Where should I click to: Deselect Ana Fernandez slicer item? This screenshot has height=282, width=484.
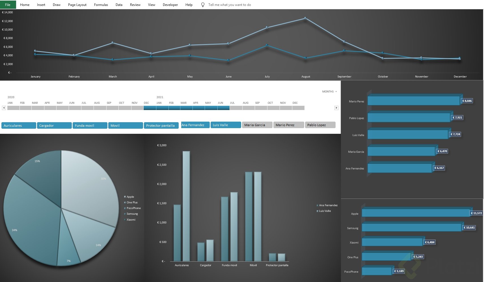[195, 125]
